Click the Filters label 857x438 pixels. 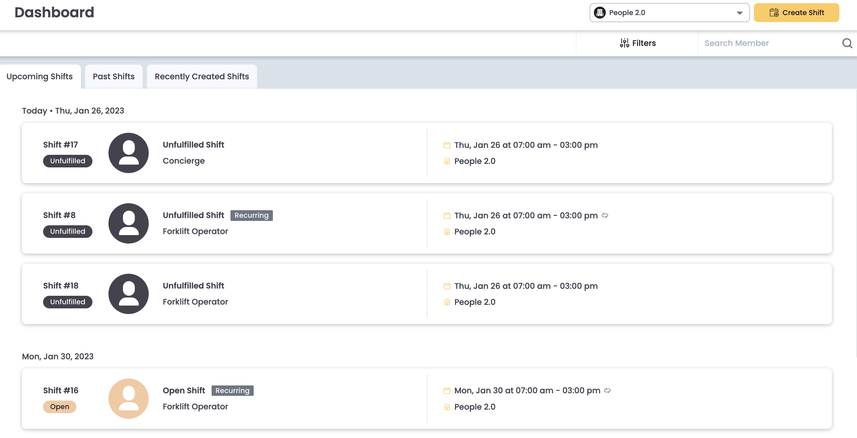[644, 43]
